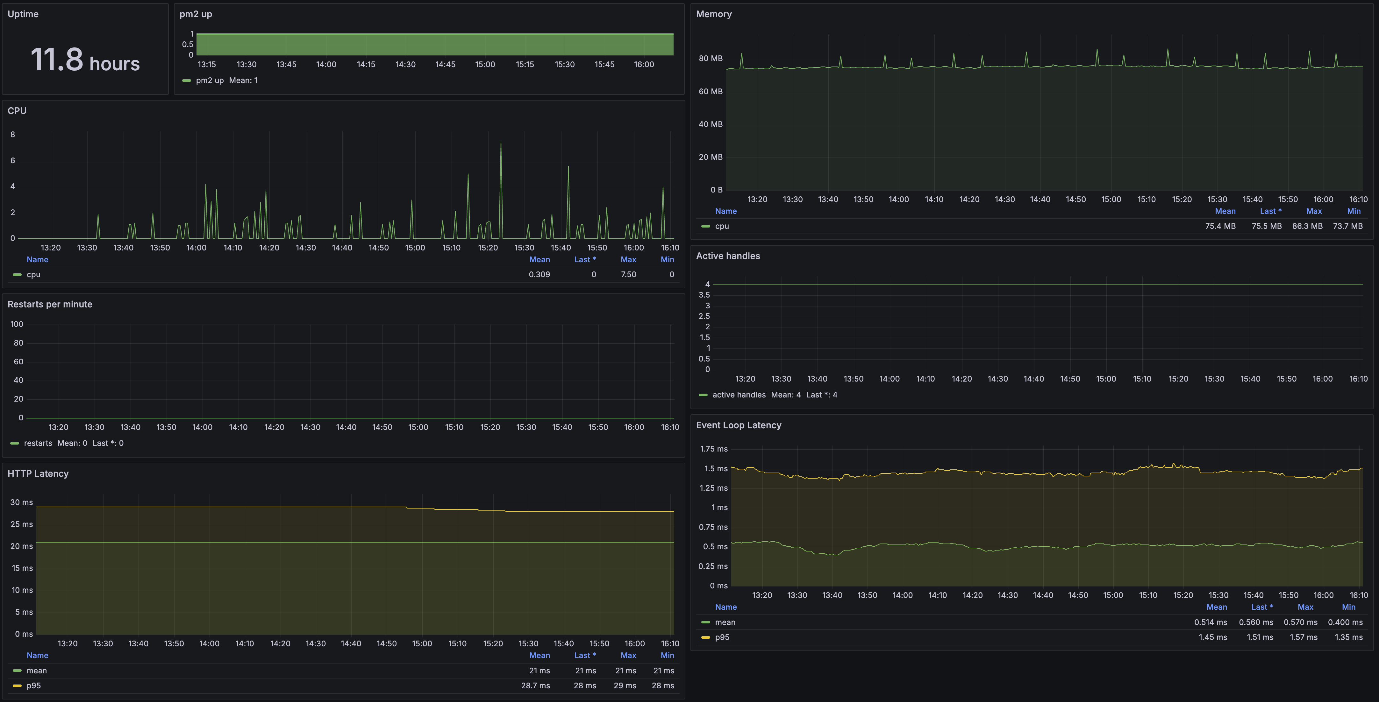Sort Memory legend by Name column
The height and width of the screenshot is (702, 1379).
coord(726,211)
